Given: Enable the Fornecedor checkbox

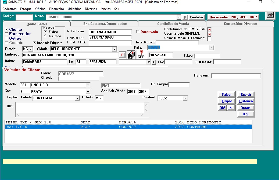Looking at the screenshot, I should 6,34.
